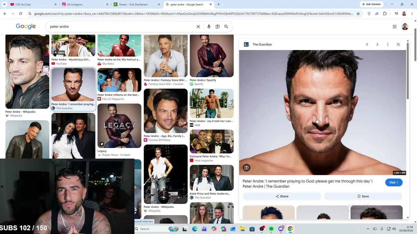Click the Ask Gemini button
Screen dimensions: 417x234
(371, 4)
